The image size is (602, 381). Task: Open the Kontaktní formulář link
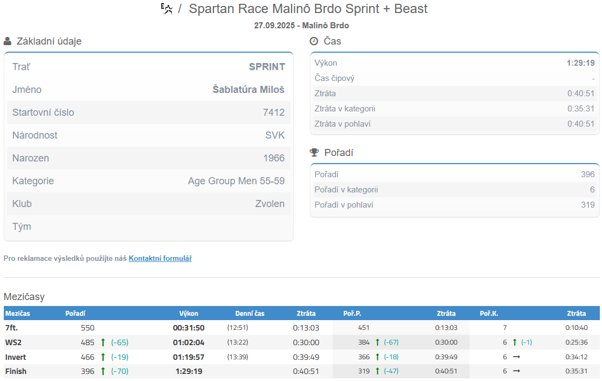coord(160,259)
